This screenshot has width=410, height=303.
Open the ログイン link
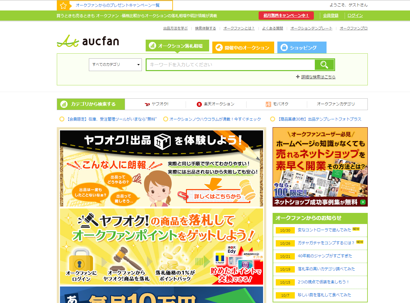pos(355,16)
